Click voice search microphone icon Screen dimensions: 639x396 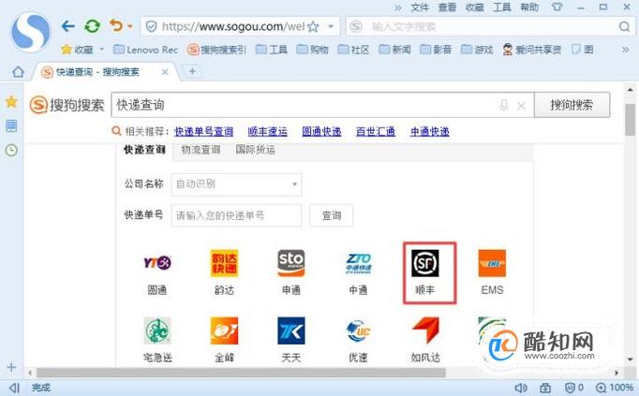click(x=504, y=106)
